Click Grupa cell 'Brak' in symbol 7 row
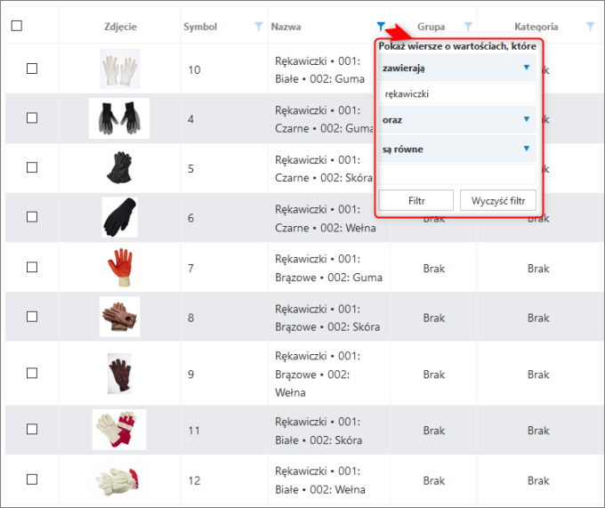The image size is (605, 508). 433,269
